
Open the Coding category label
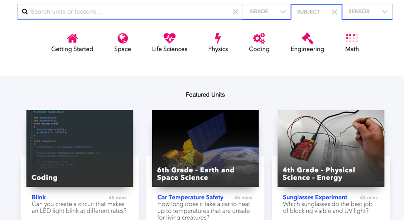(259, 49)
